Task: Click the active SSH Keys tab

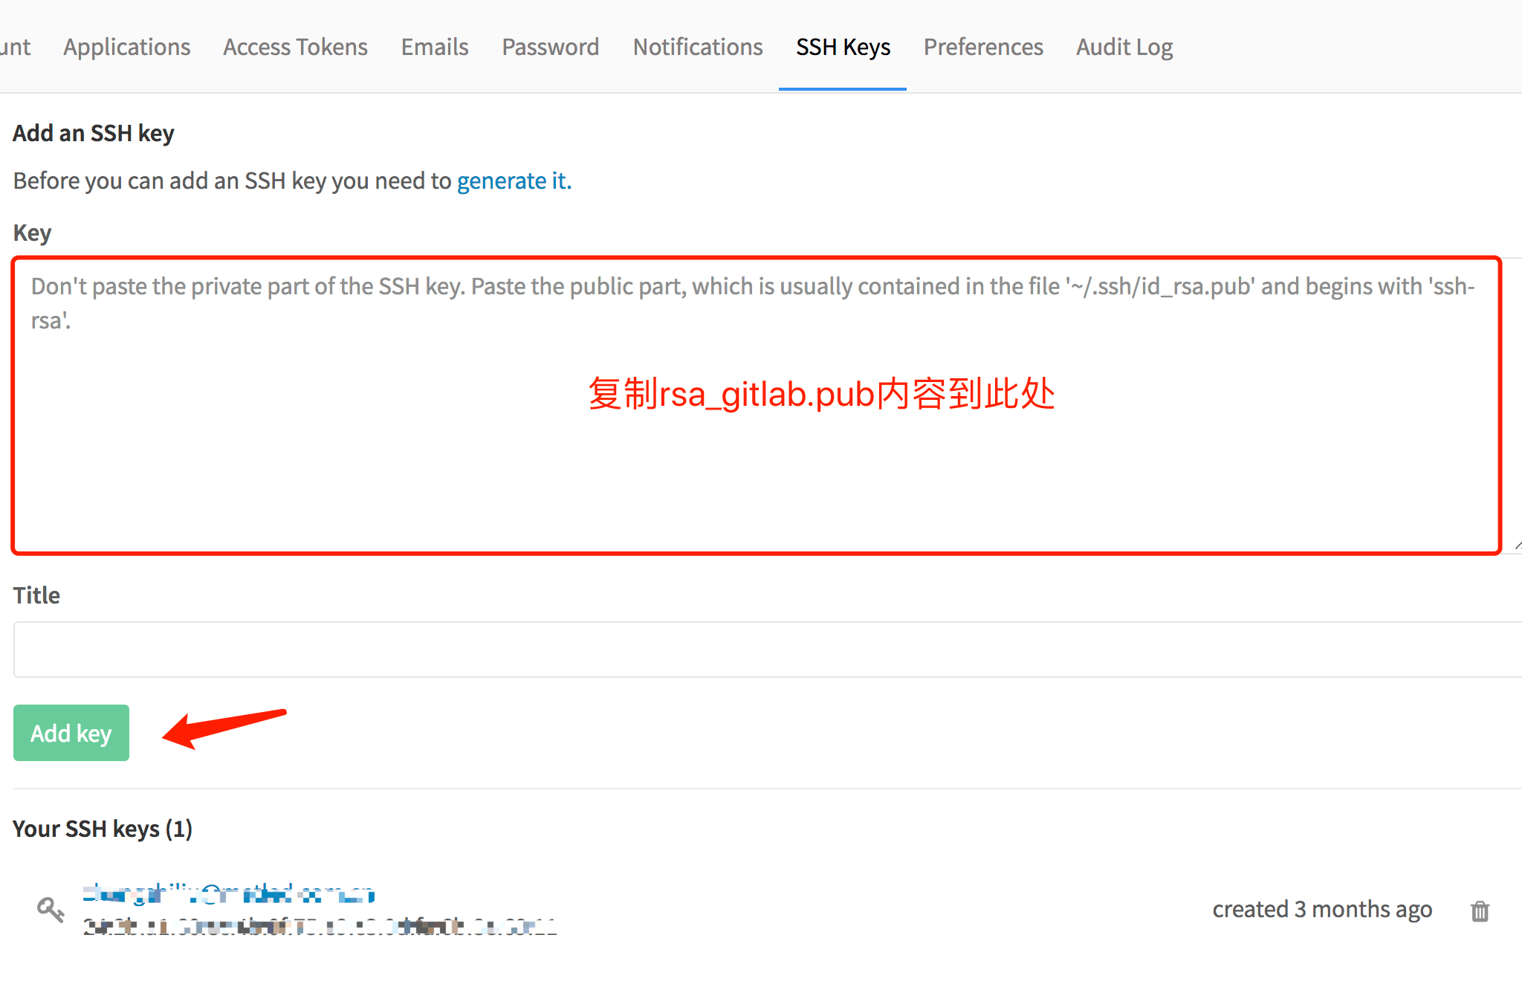Action: click(x=843, y=47)
